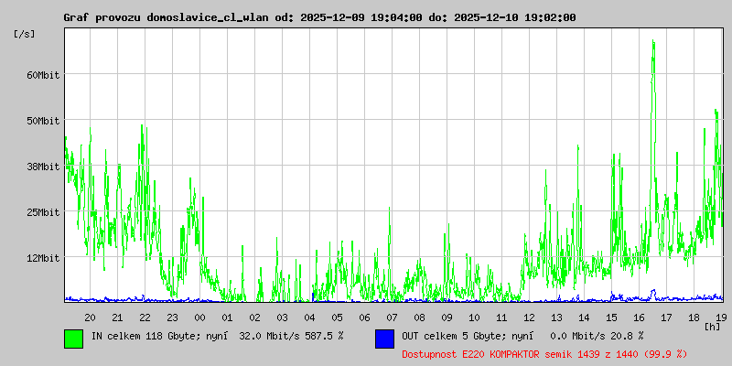Click the 14 hour x-axis label
732x366 pixels.
tap(584, 318)
